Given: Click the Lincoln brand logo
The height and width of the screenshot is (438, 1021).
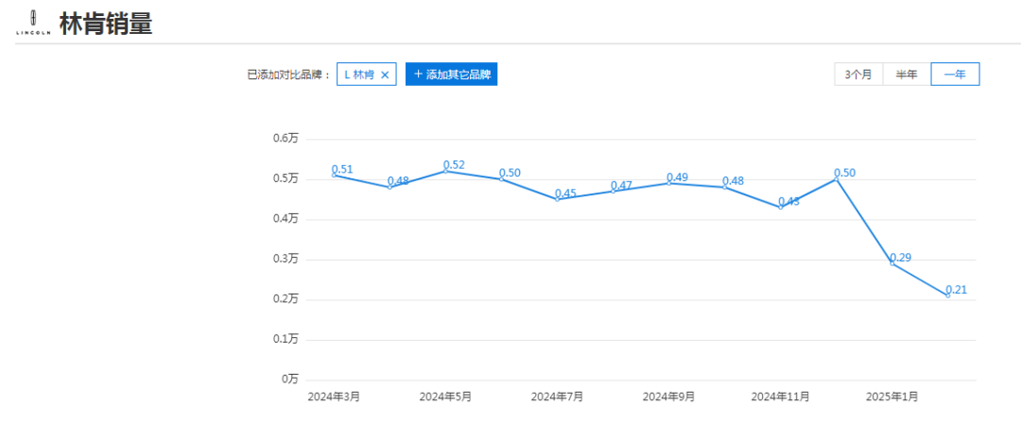Looking at the screenshot, I should click(33, 23).
